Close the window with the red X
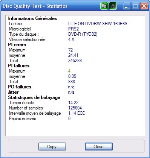Image resolution: width=150 pixels, height=158 pixels. tap(144, 6)
